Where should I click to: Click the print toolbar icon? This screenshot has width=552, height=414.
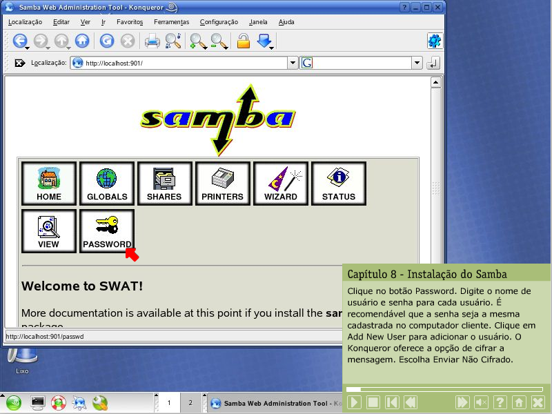tap(152, 41)
